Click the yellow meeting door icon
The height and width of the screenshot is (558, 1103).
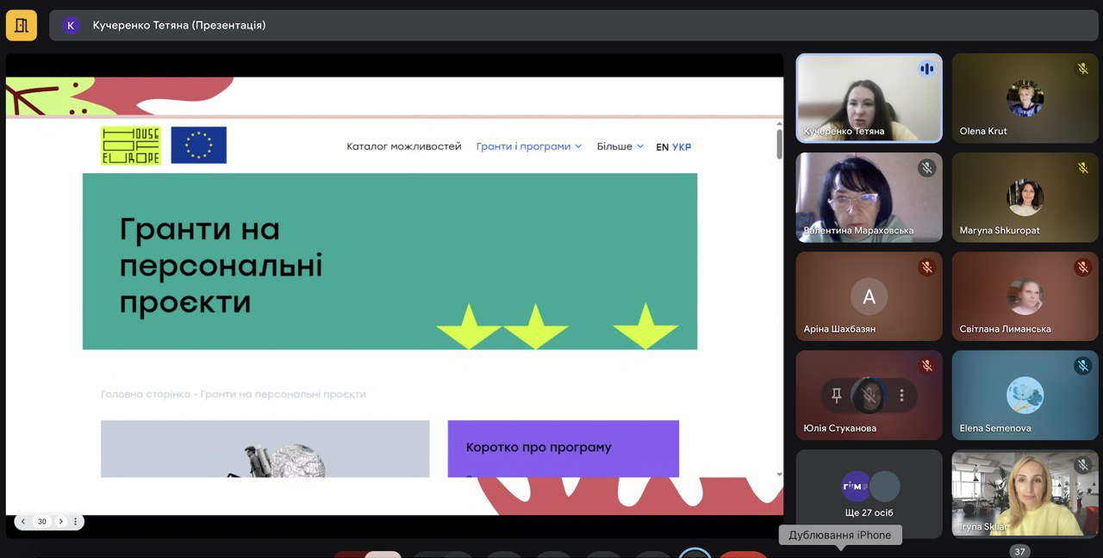coord(22,25)
